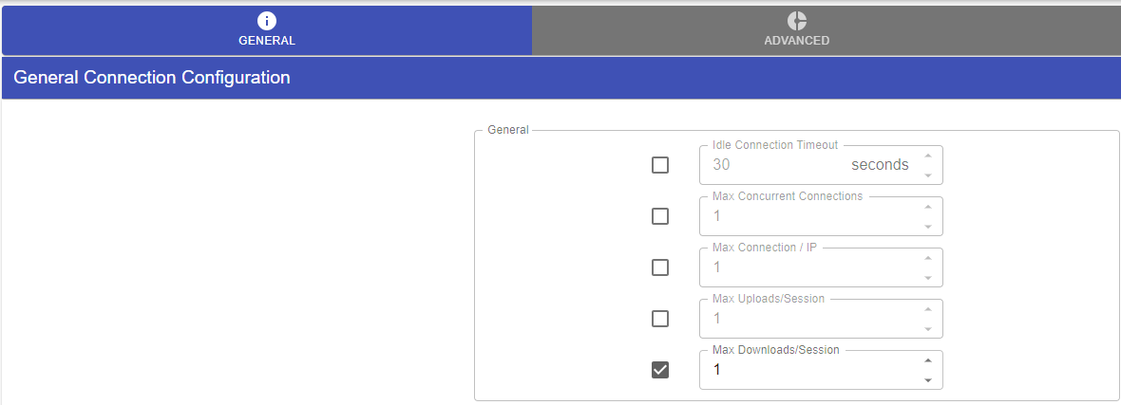Screen dimensions: 1121x405
Task: Click Max Uploads/Session up arrow
Action: pyautogui.click(x=927, y=309)
